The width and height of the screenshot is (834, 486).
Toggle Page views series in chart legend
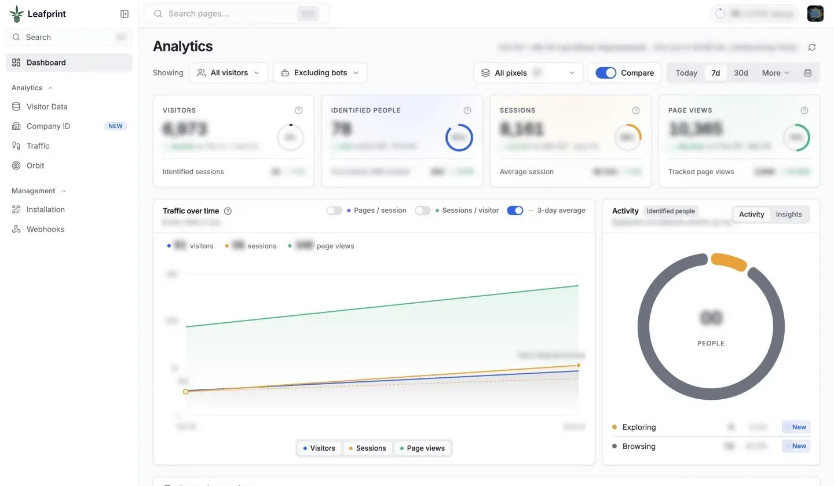tap(422, 448)
